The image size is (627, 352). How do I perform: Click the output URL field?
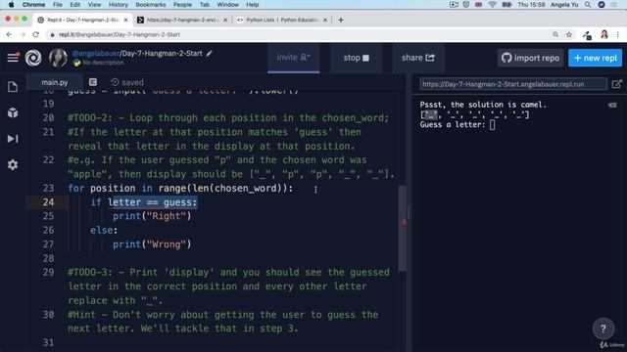pos(513,84)
